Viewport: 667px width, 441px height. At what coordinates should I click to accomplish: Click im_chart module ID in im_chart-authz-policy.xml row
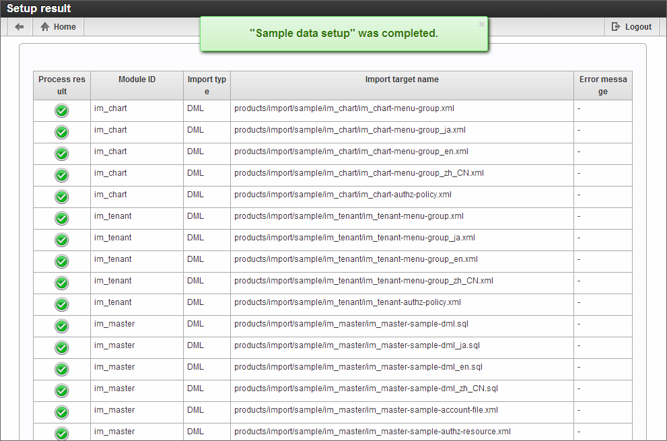pos(110,195)
